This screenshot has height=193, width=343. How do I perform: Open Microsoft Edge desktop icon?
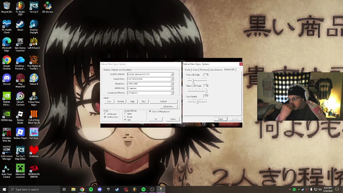pyautogui.click(x=7, y=45)
